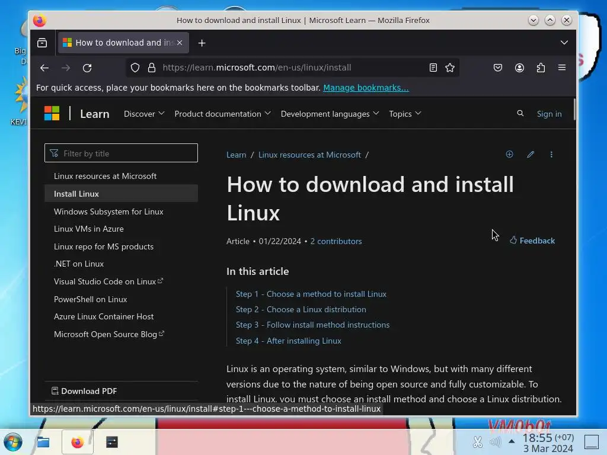
Task: Select Linux resources at Microsoft in sidebar
Action: [105, 176]
